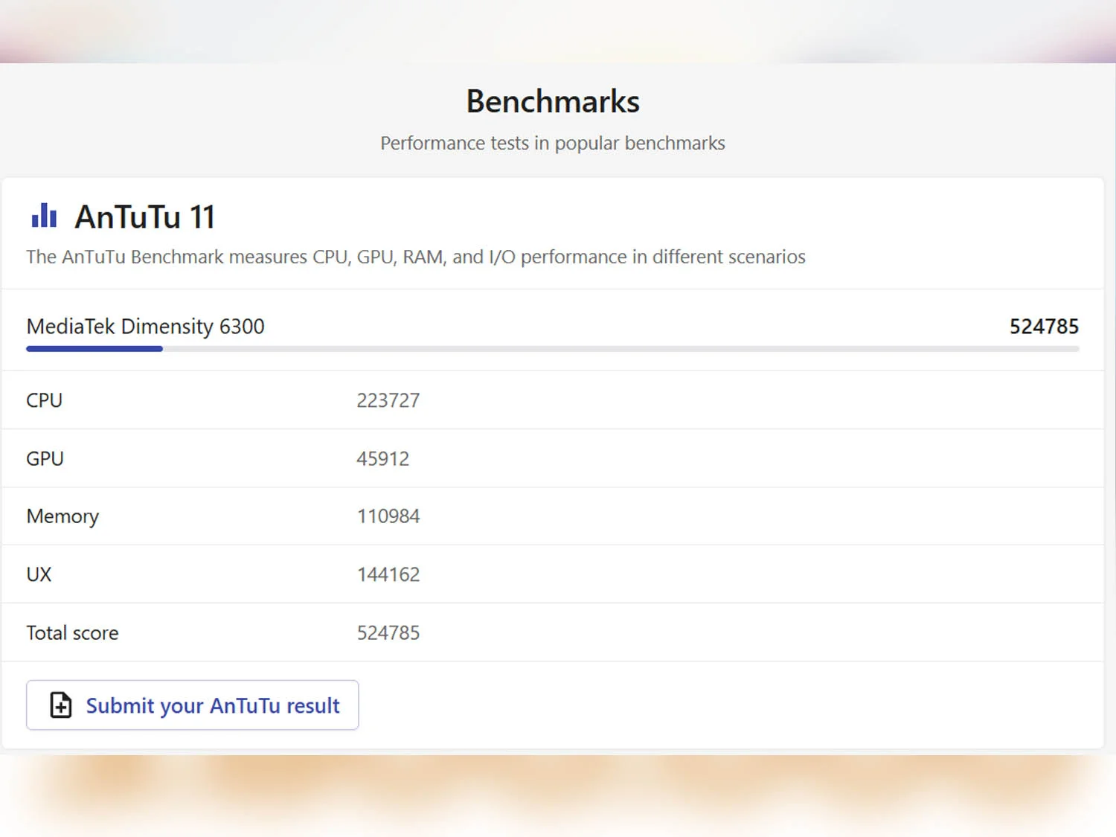Select the CPU score 223727
1116x837 pixels.
[388, 400]
